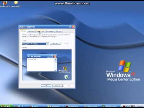Expand the Theme dropdown list
Viewport: 144px width, 108px height.
[47, 44]
